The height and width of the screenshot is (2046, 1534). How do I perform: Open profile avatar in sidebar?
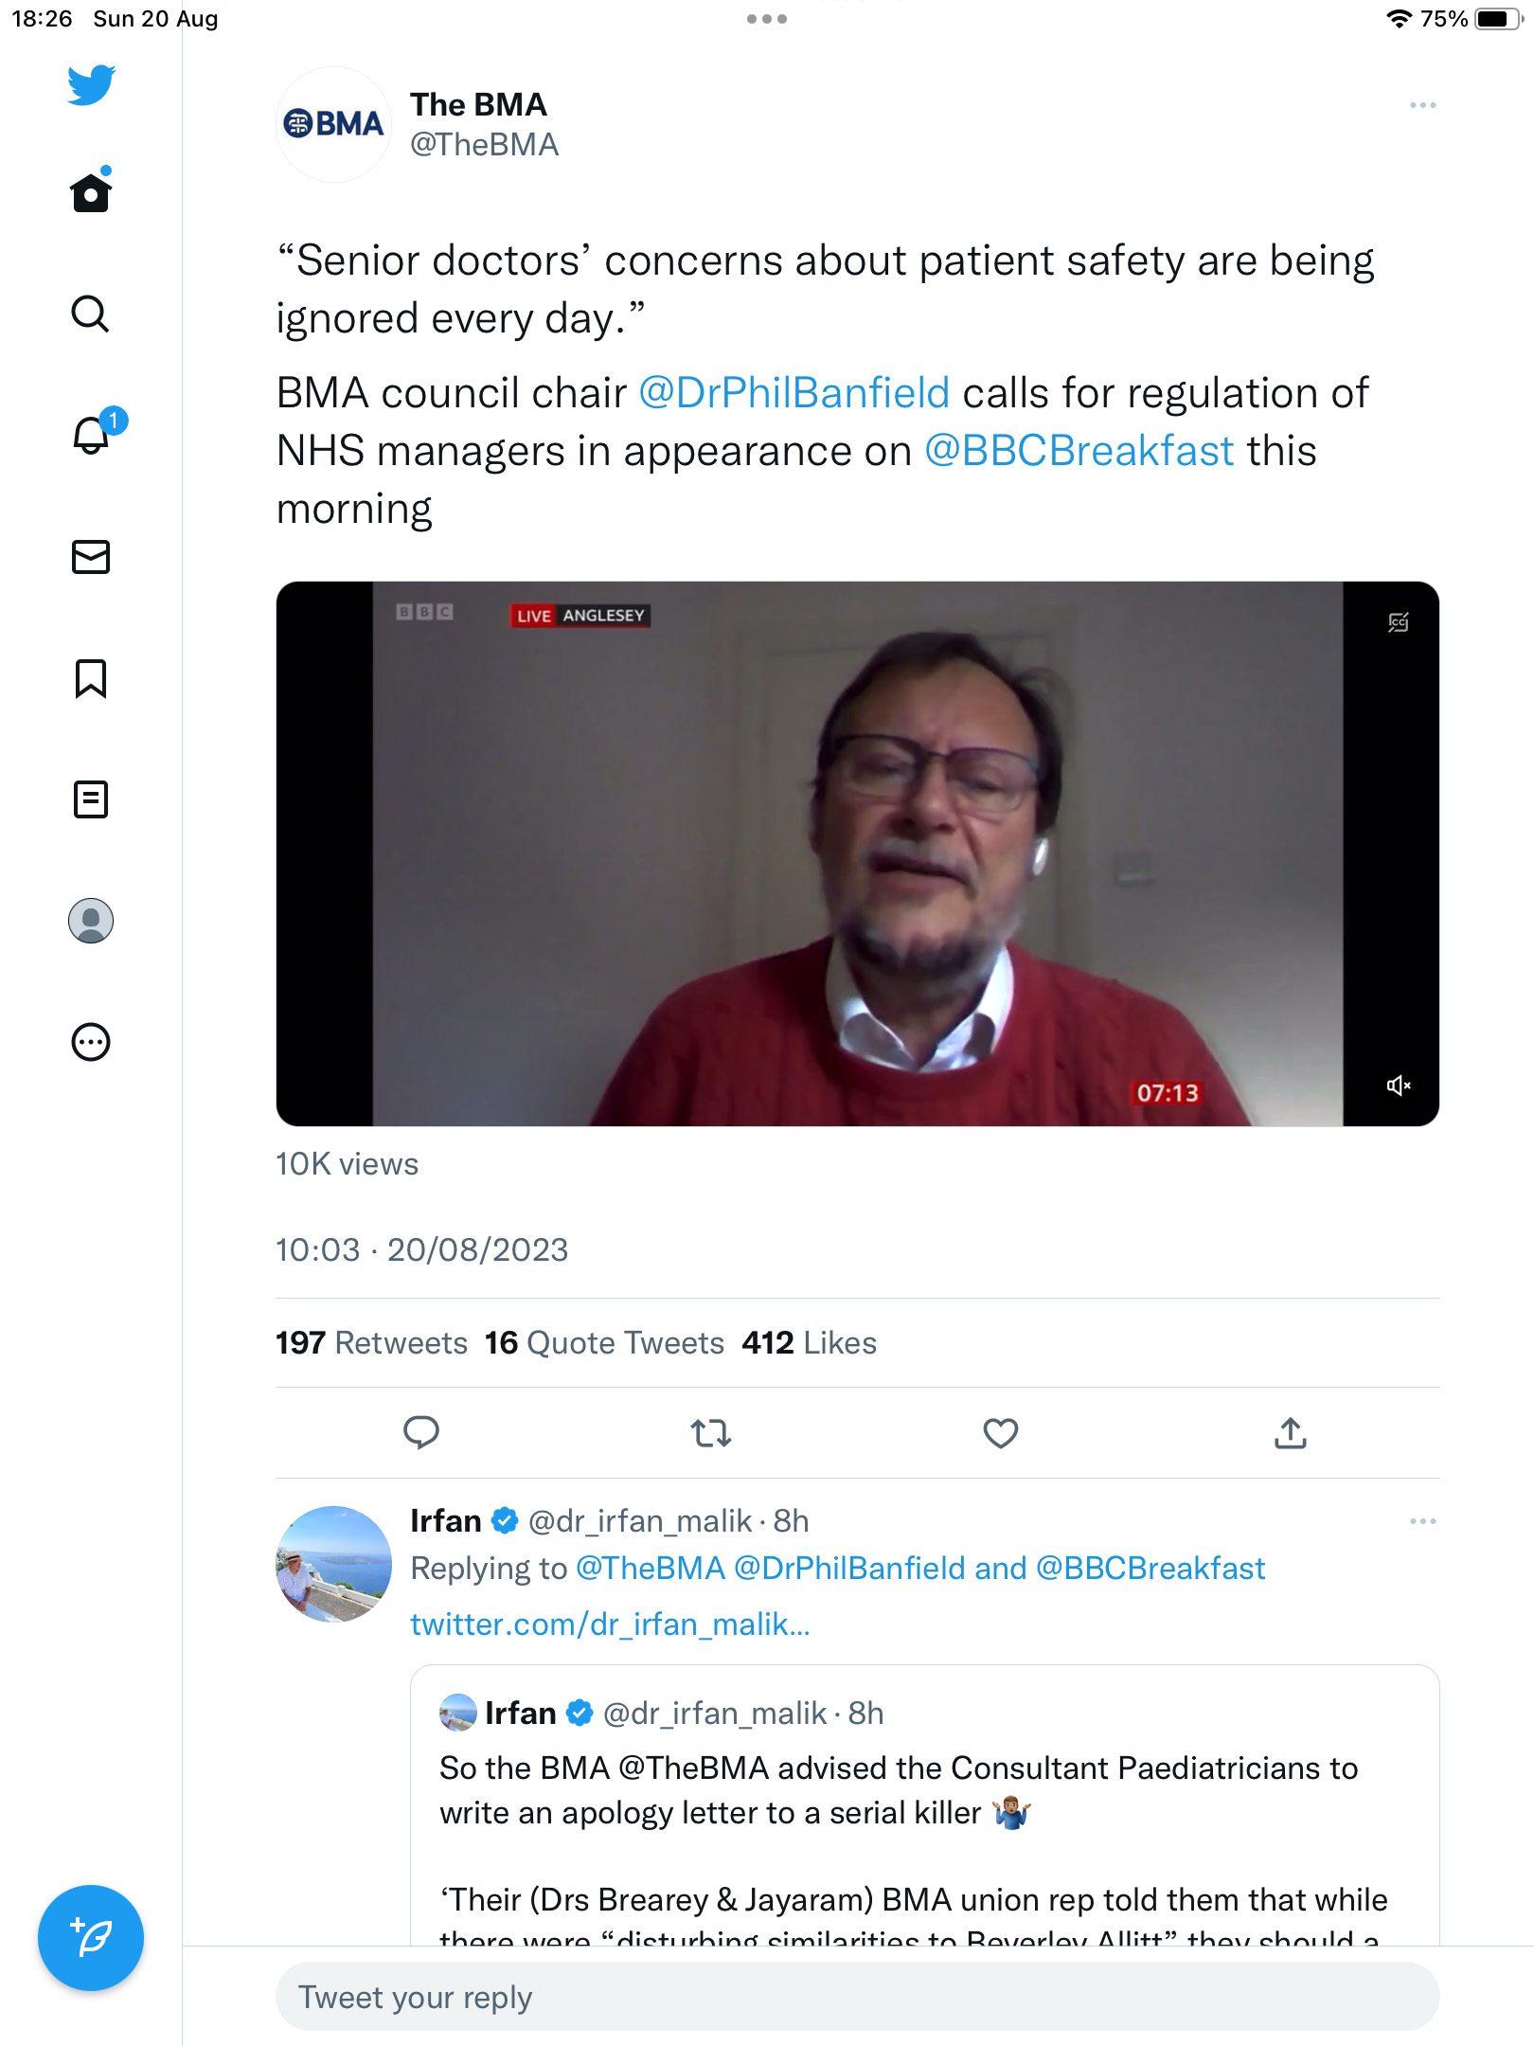[91, 921]
